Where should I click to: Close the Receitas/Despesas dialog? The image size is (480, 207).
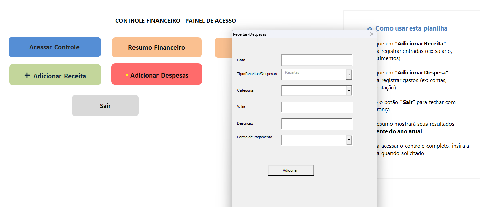(x=371, y=34)
